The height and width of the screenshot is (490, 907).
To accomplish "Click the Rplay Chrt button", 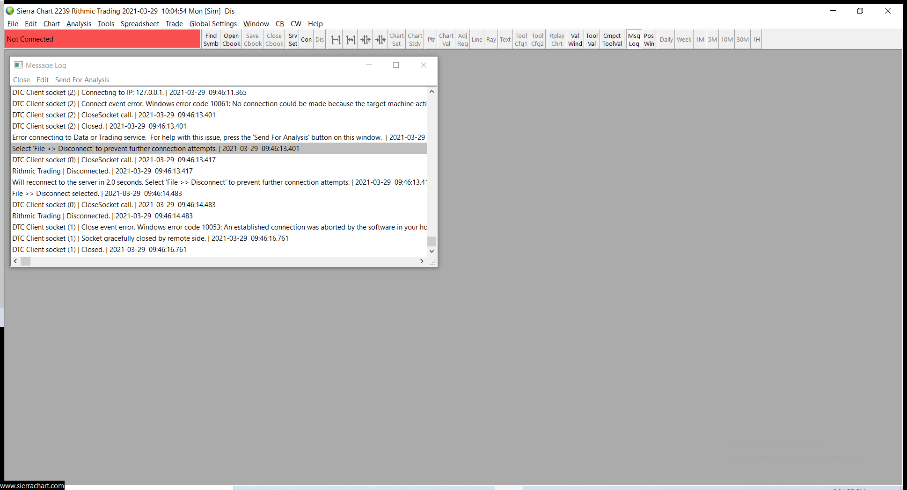I will [557, 40].
